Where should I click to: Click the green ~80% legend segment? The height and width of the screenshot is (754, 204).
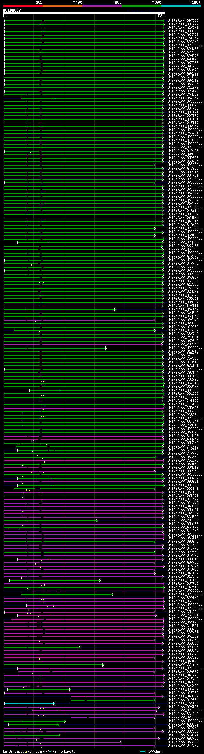(x=142, y=6)
